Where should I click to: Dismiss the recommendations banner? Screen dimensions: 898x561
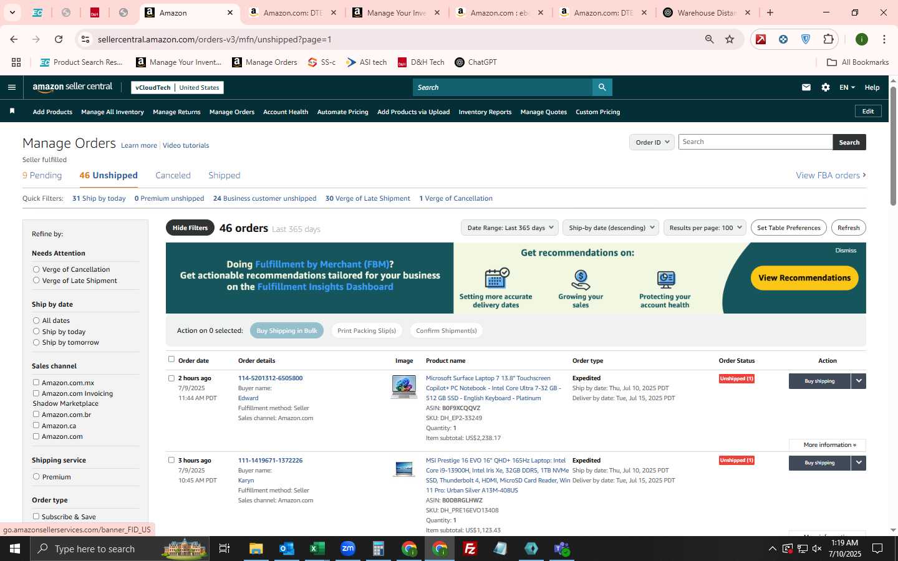[846, 251]
